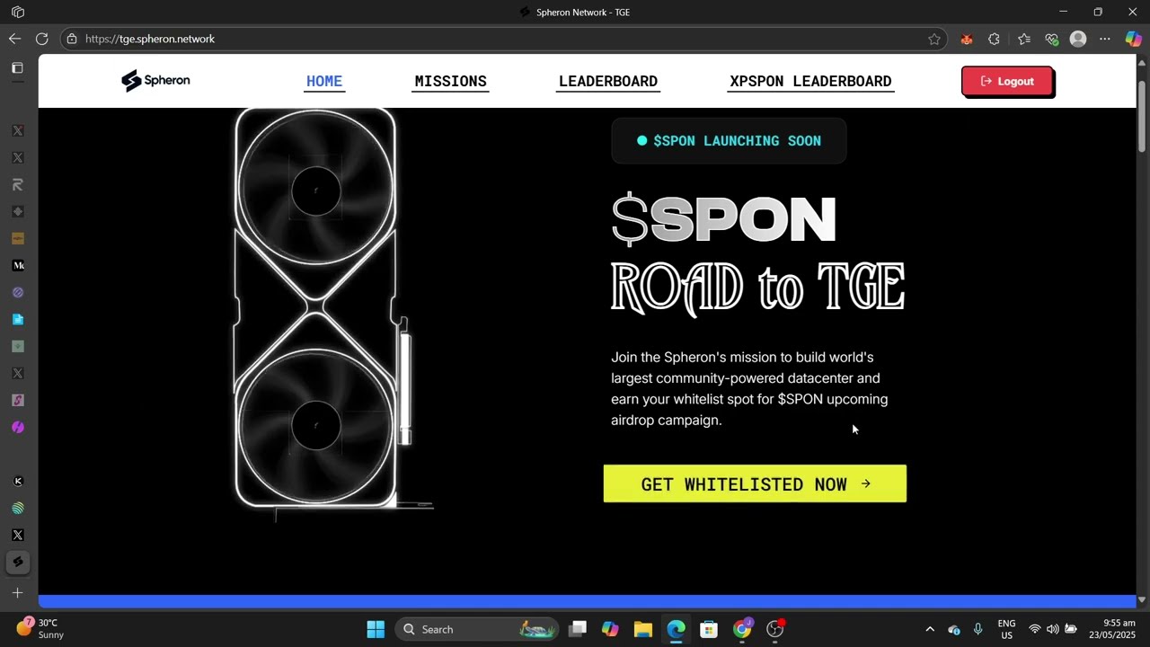Open the Windows Start menu
The image size is (1150, 647).
(x=376, y=629)
